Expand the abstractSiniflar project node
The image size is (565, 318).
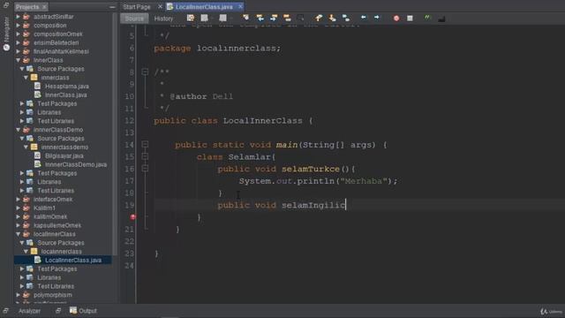click(x=18, y=17)
